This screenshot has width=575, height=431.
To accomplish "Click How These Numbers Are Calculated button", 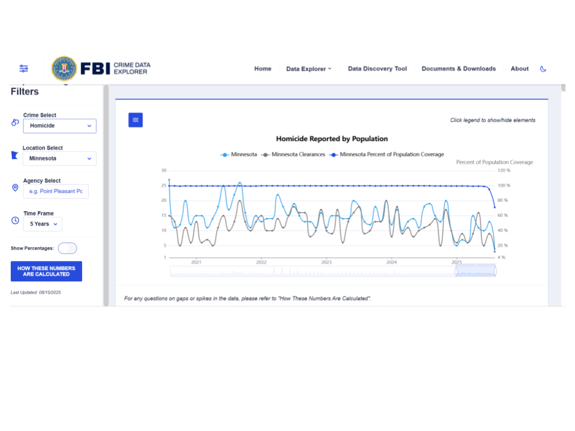I will click(x=46, y=271).
